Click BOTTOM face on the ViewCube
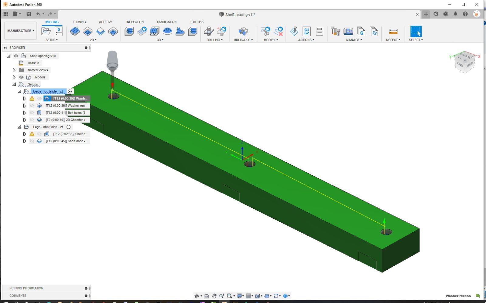Viewport: 486px width, 303px height. 465,57
